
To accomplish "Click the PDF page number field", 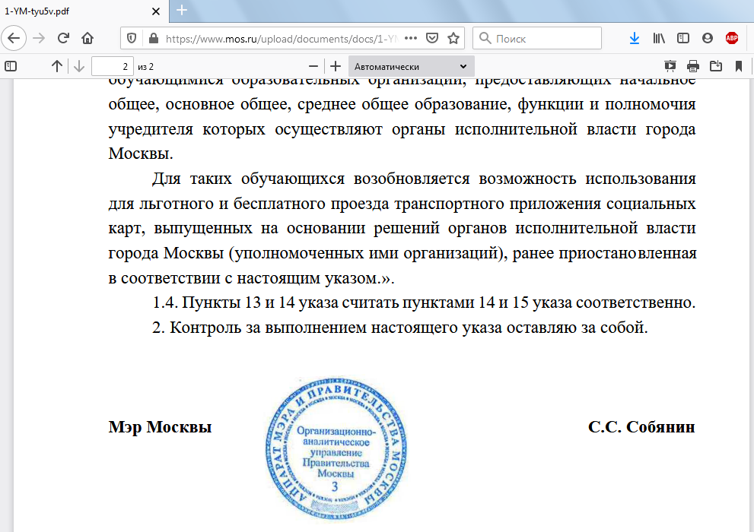I will tap(112, 66).
